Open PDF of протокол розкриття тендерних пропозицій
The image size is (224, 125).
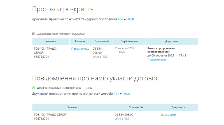point(120,20)
